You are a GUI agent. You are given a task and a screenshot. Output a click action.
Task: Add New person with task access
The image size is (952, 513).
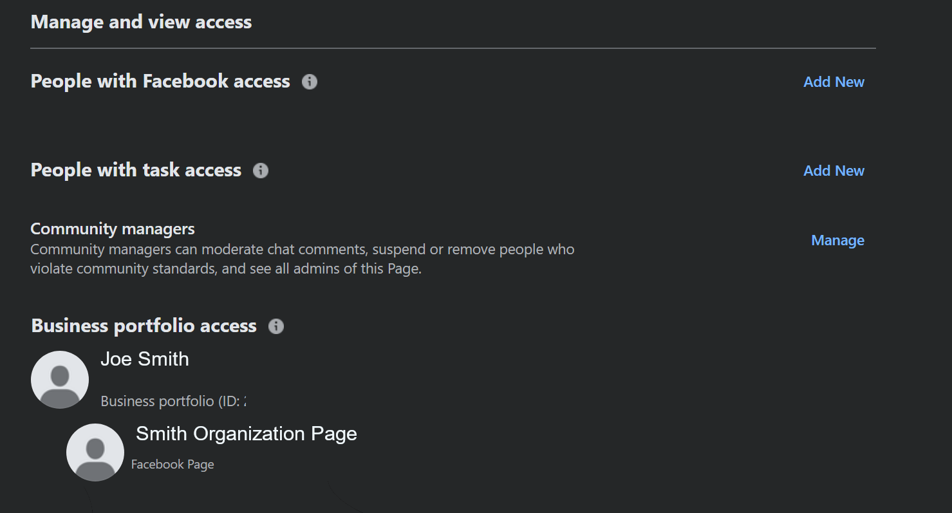click(834, 171)
